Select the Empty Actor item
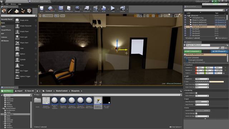The height and width of the screenshot is (129, 229). [x=26, y=20]
